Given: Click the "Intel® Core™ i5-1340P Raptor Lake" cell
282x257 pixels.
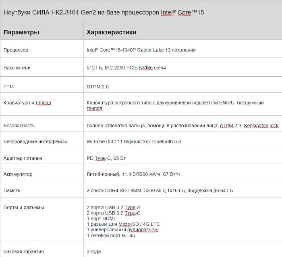Looking at the screenshot, I should pos(141,50).
